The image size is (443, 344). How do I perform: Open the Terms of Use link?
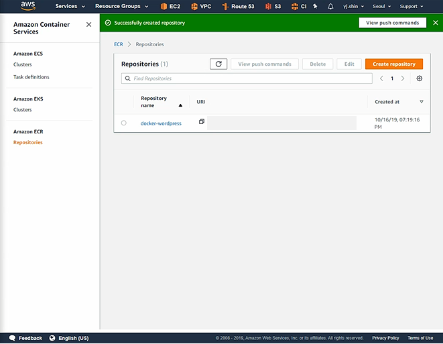[420, 338]
